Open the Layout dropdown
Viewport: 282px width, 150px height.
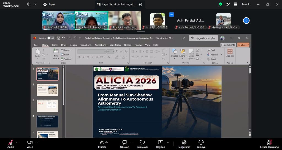(x=66, y=50)
